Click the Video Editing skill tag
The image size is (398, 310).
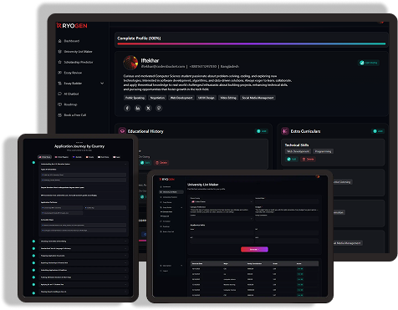click(x=228, y=98)
